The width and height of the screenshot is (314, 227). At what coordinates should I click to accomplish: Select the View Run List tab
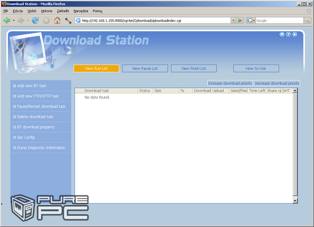tap(96, 68)
